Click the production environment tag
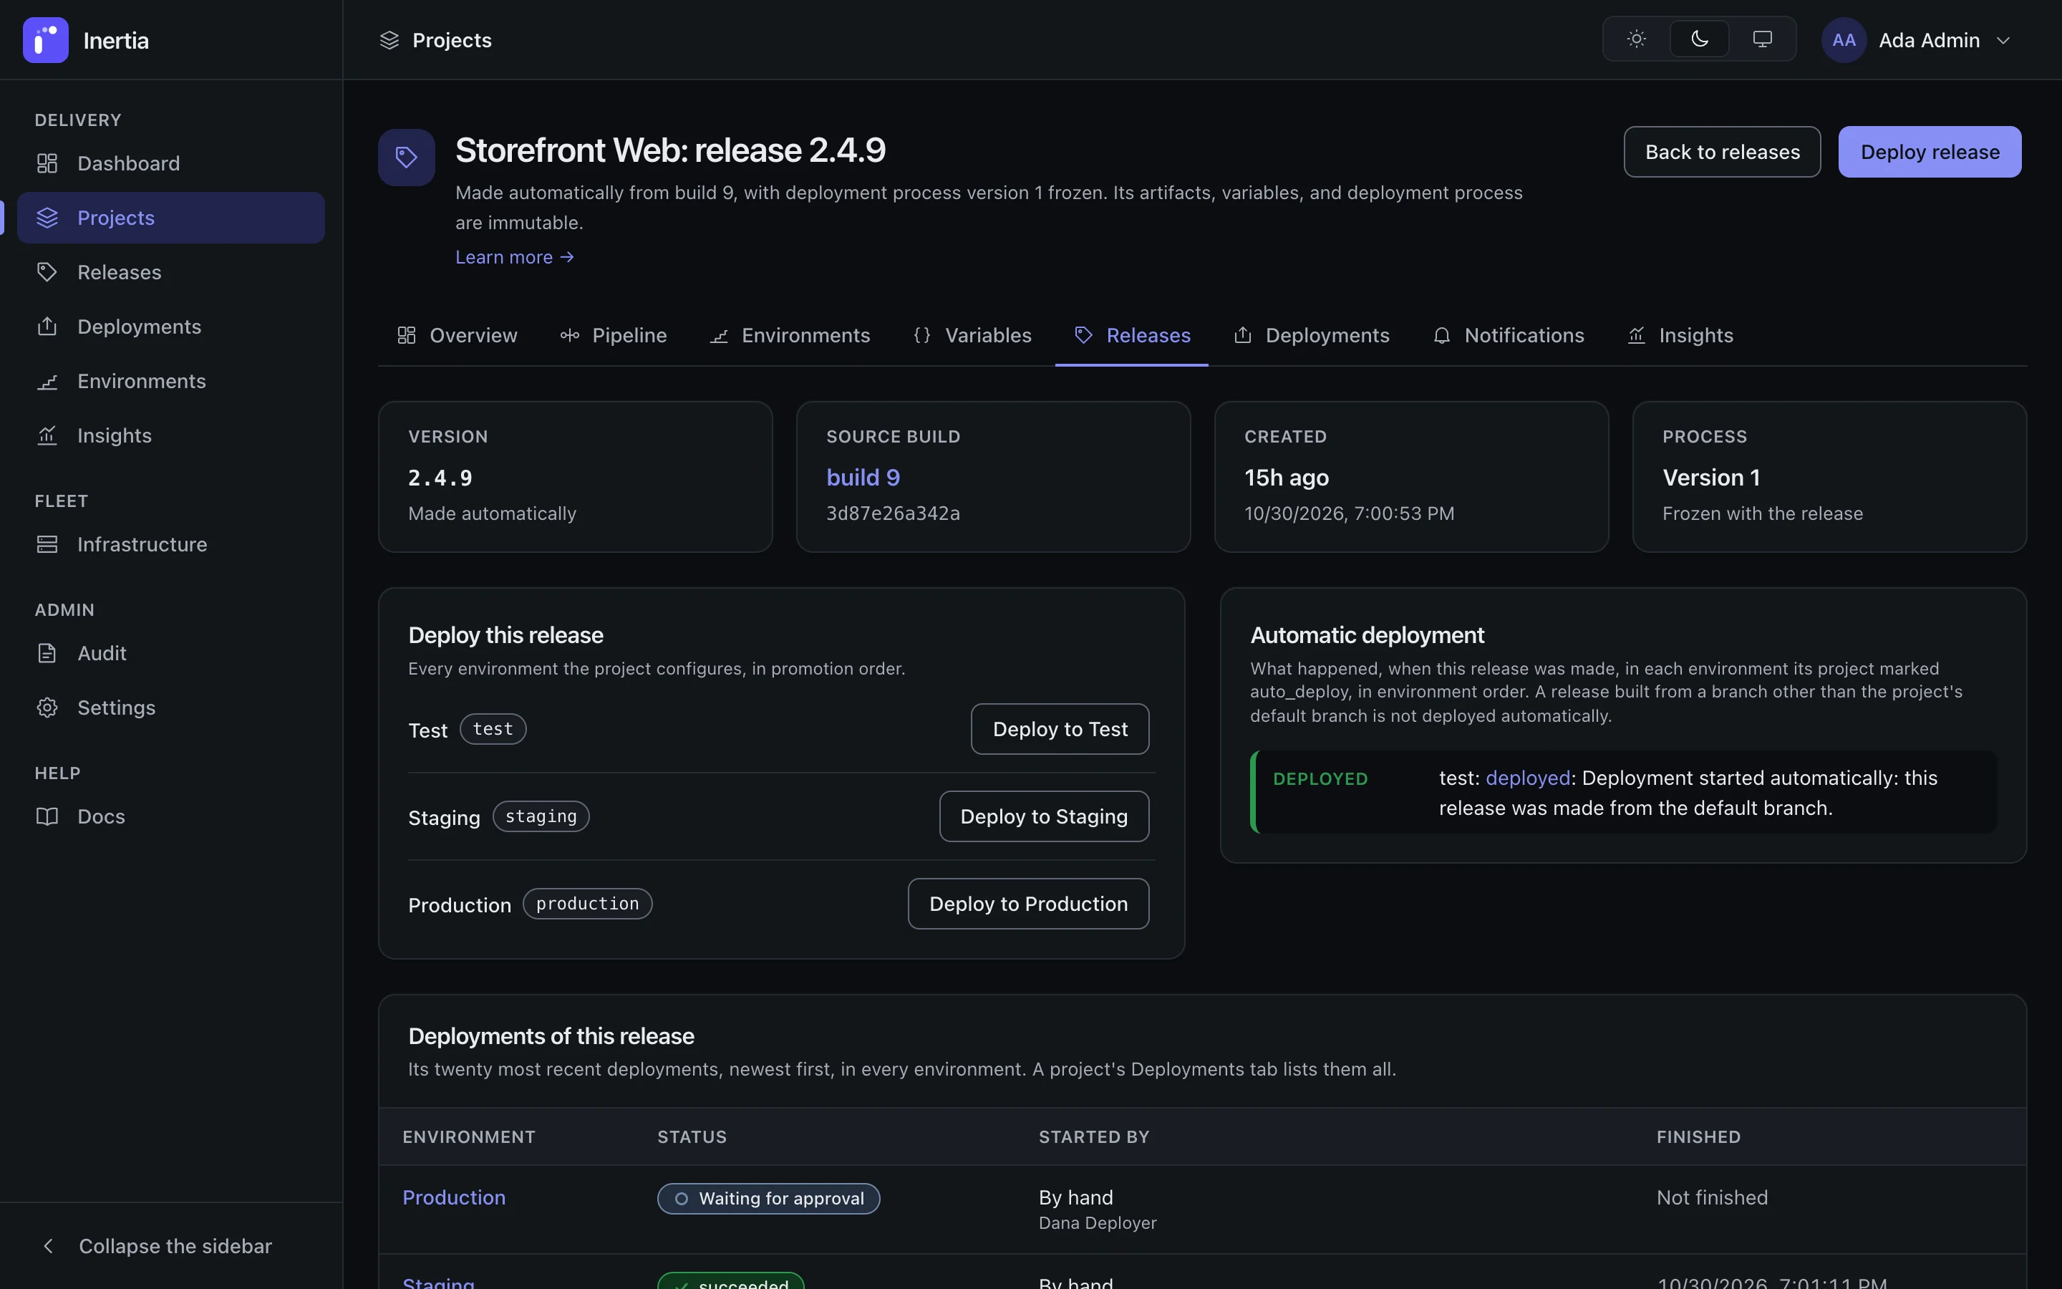 tap(588, 904)
